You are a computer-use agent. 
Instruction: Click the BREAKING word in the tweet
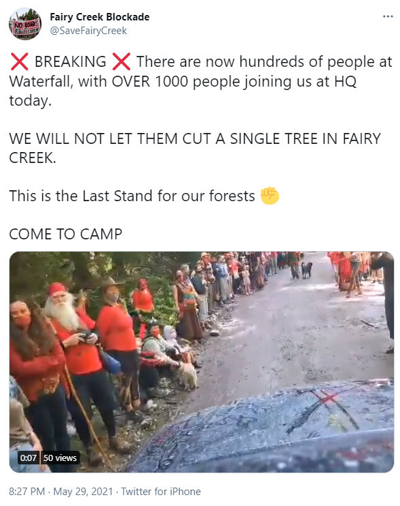(x=70, y=61)
